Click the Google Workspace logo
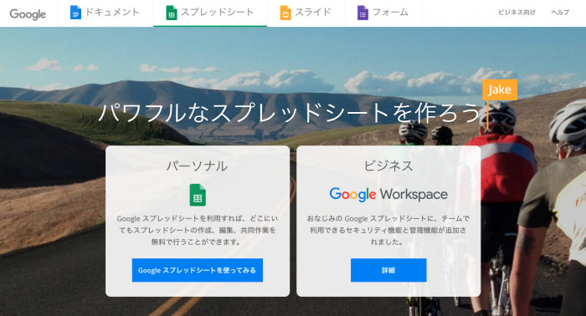586x316 pixels. (388, 195)
